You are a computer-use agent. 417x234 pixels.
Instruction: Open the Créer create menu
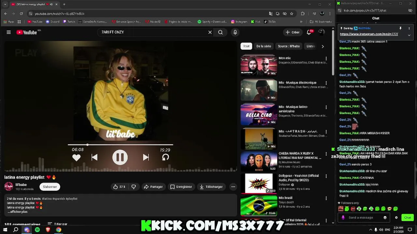pyautogui.click(x=292, y=32)
